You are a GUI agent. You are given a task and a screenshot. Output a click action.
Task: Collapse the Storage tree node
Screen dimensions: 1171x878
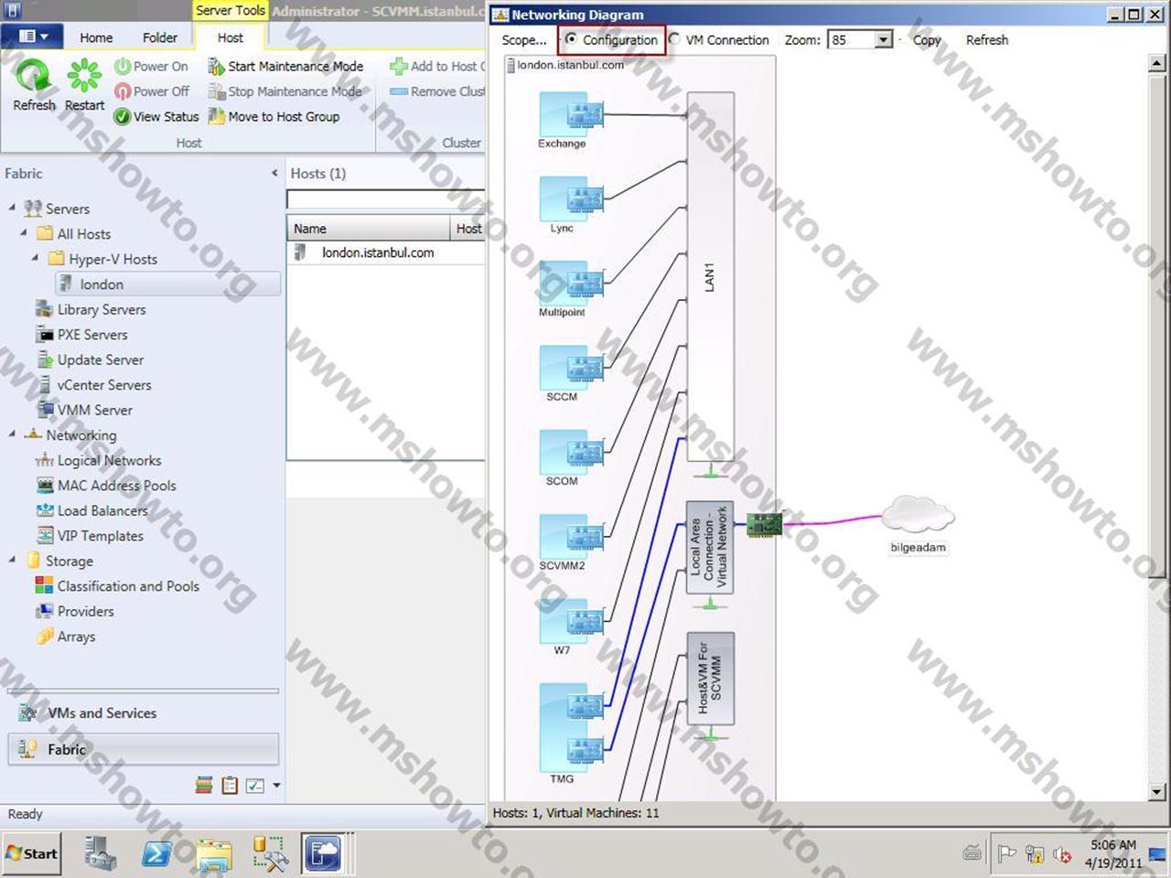12,560
